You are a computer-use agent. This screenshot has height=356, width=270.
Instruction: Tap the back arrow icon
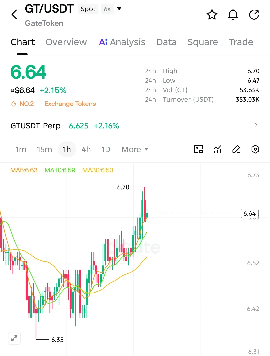coord(14,14)
